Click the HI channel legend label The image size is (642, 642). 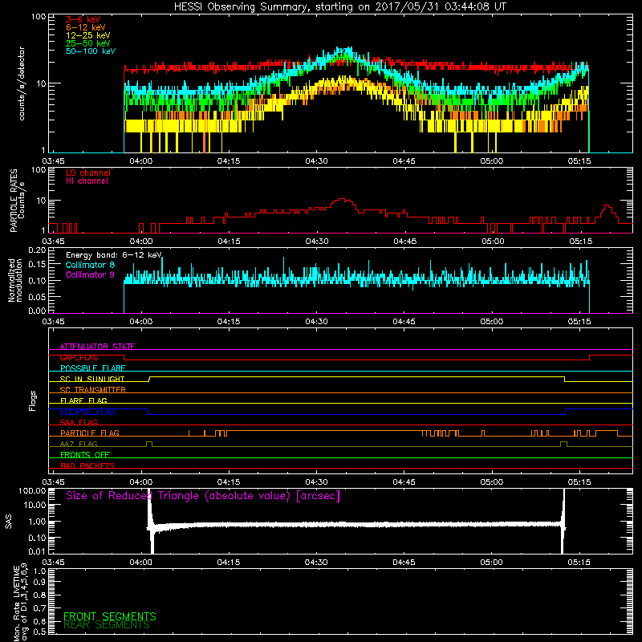(87, 181)
